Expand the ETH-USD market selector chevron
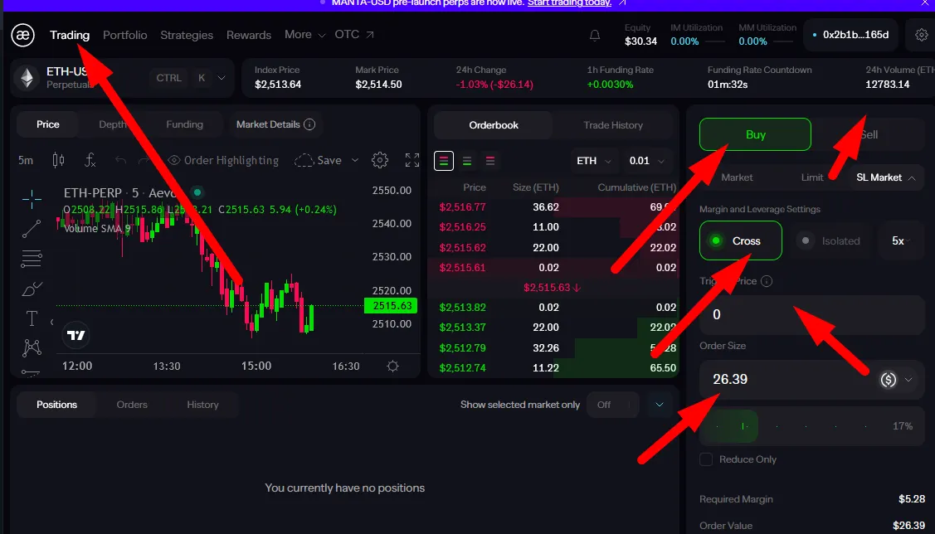 [x=222, y=77]
